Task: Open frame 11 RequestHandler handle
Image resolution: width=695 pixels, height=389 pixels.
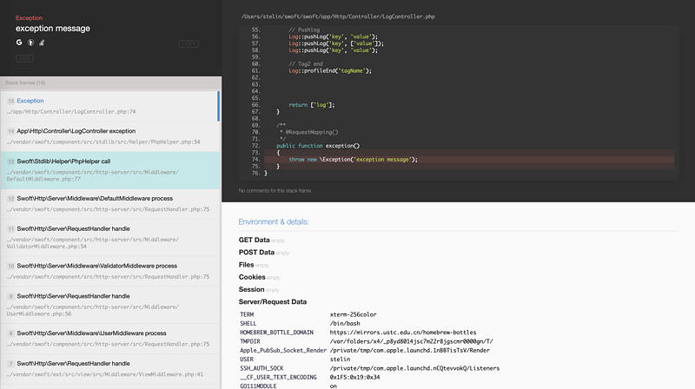Action: [x=110, y=237]
